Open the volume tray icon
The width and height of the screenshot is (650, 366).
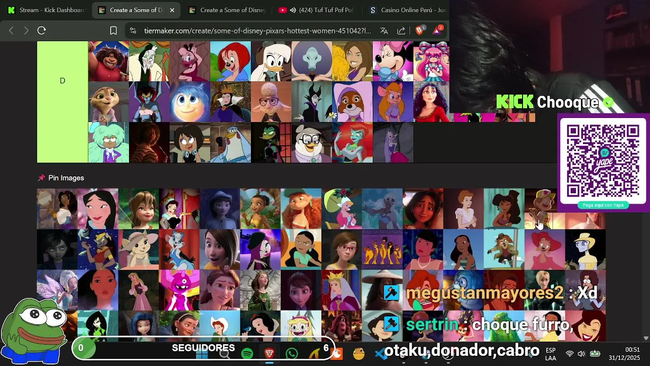pos(581,354)
